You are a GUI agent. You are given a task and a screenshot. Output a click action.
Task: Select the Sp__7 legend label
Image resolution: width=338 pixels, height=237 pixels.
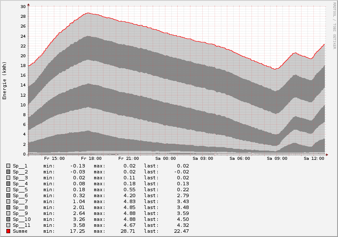tap(20, 201)
